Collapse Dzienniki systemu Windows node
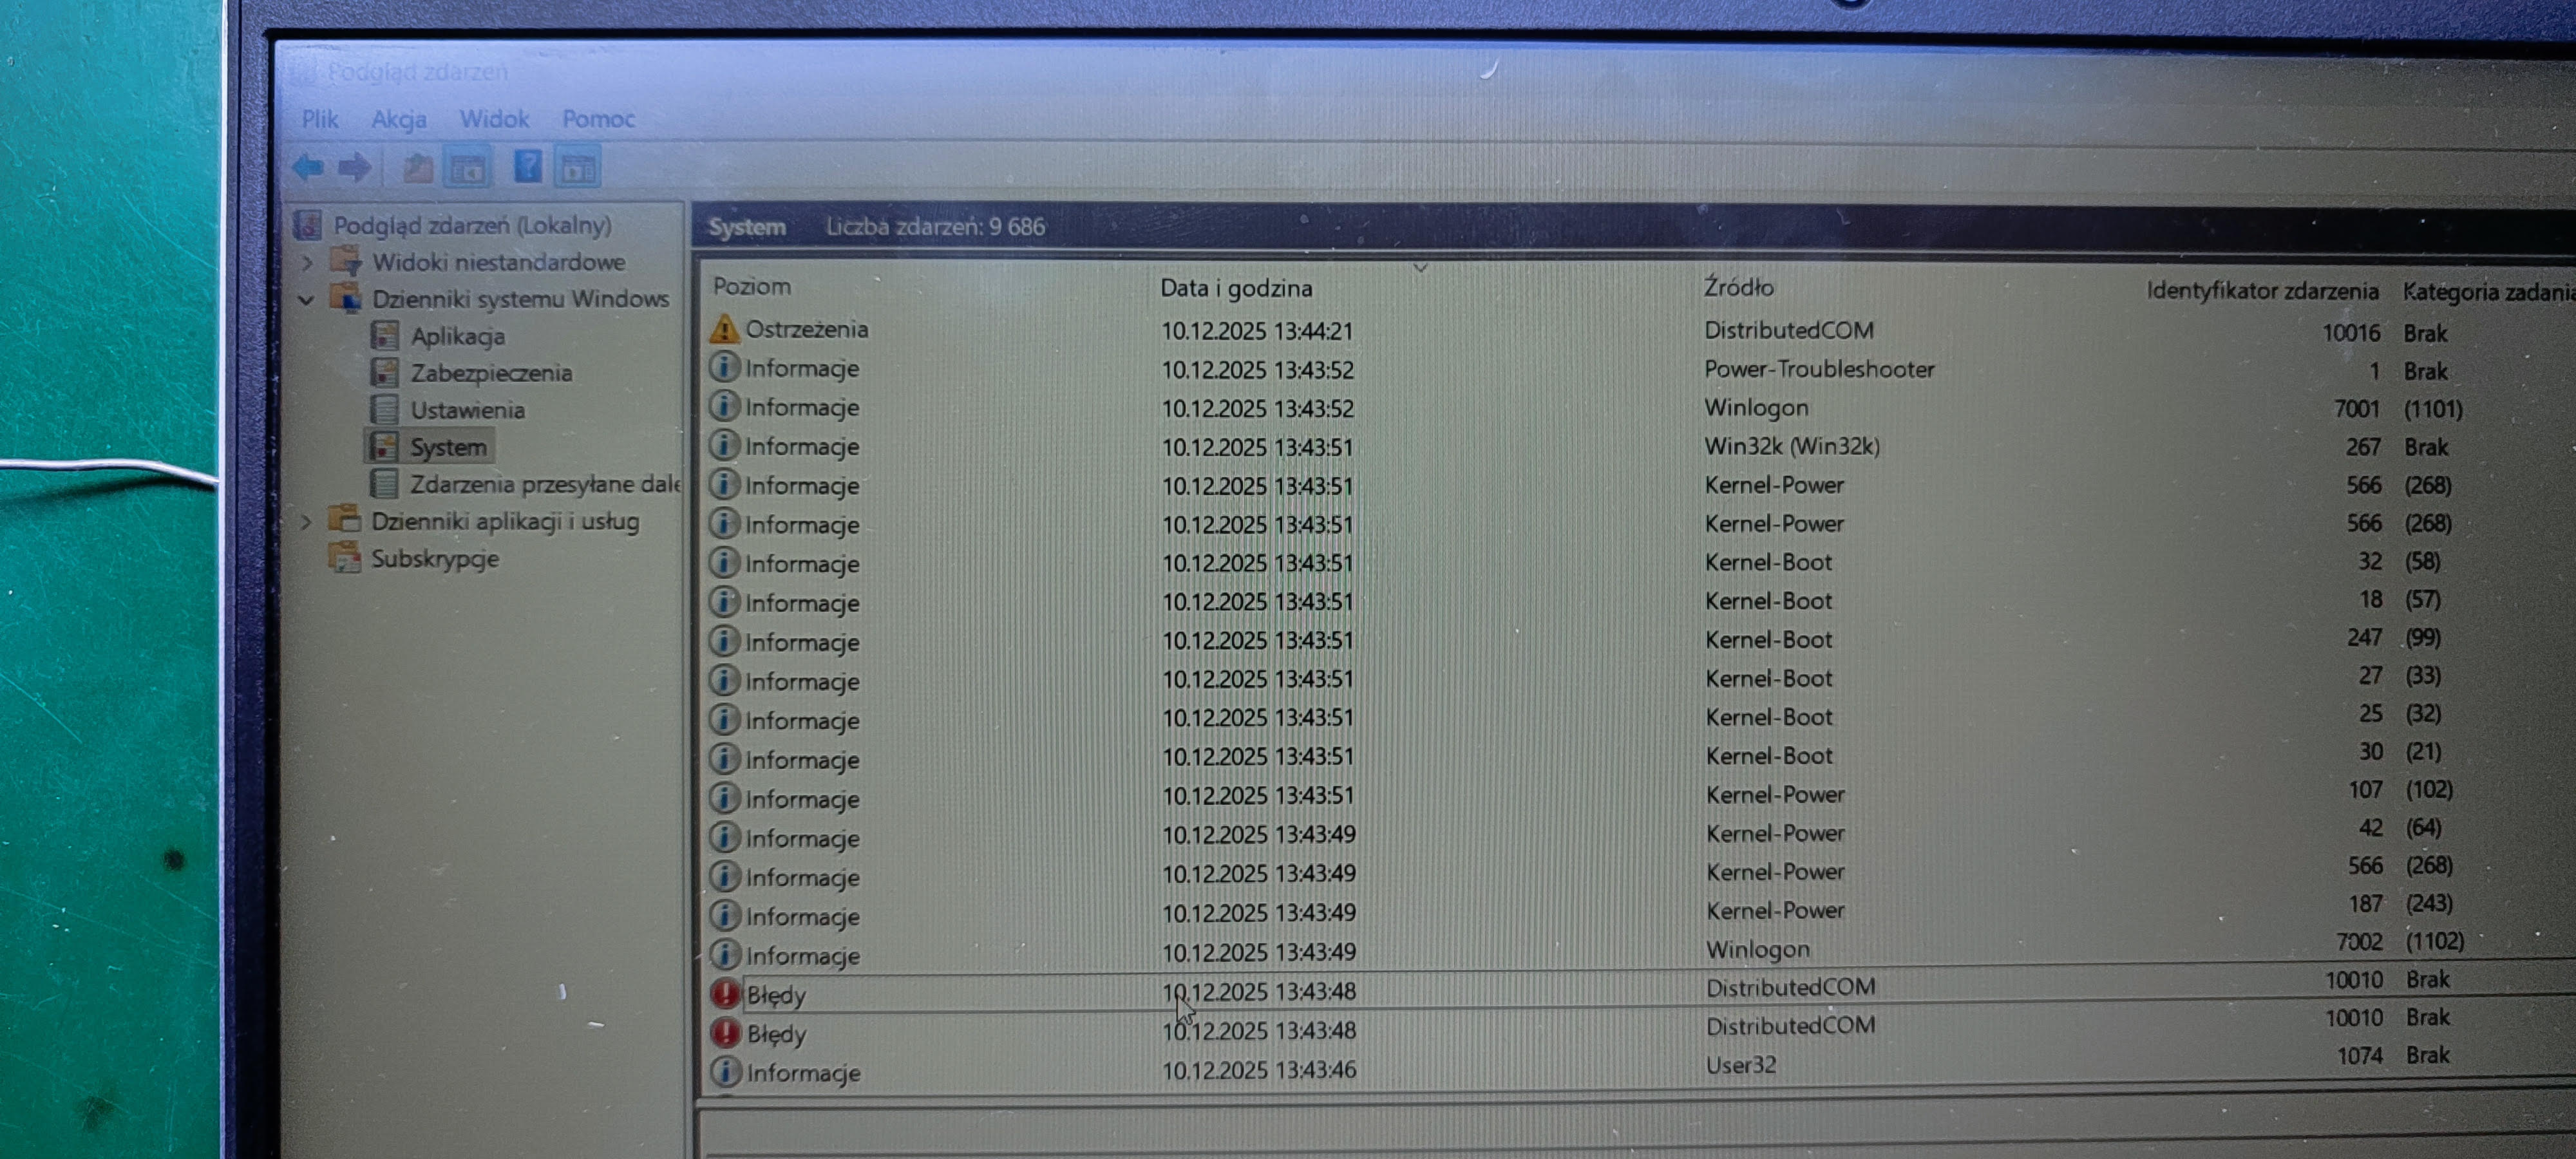Image resolution: width=2576 pixels, height=1159 pixels. 307,299
